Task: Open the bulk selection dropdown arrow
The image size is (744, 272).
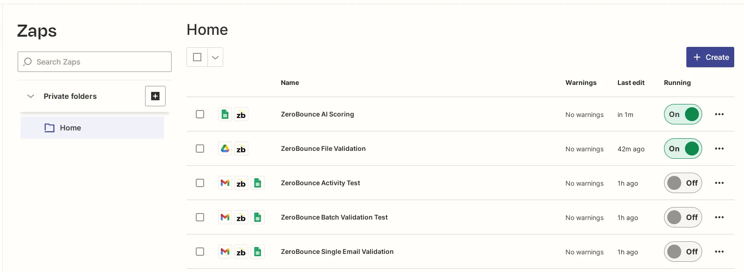Action: tap(215, 57)
